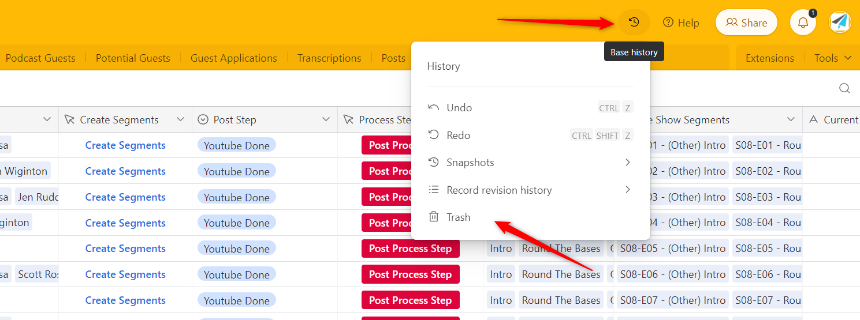This screenshot has height=320, width=860.
Task: Open Create Segments column dropdown arrow
Action: (x=180, y=119)
